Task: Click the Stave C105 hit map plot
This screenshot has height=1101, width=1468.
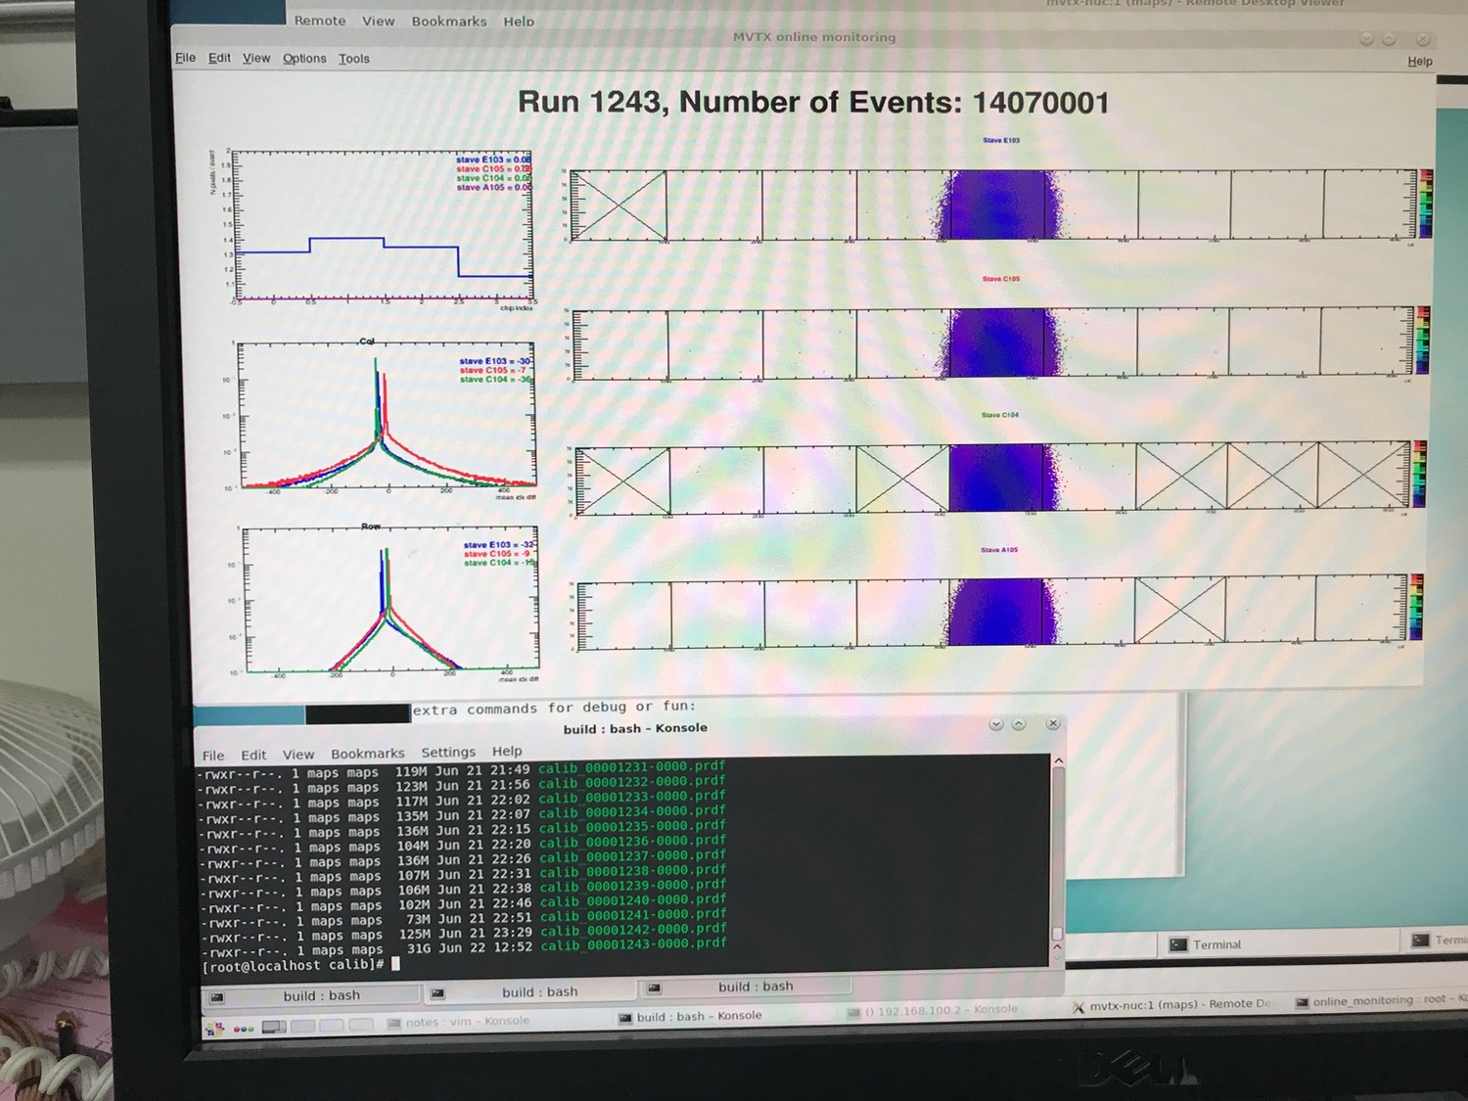Action: click(992, 343)
